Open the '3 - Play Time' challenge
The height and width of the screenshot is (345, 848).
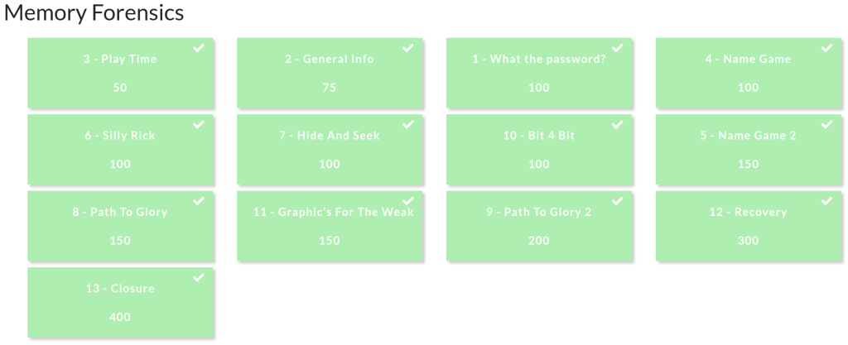click(x=120, y=73)
